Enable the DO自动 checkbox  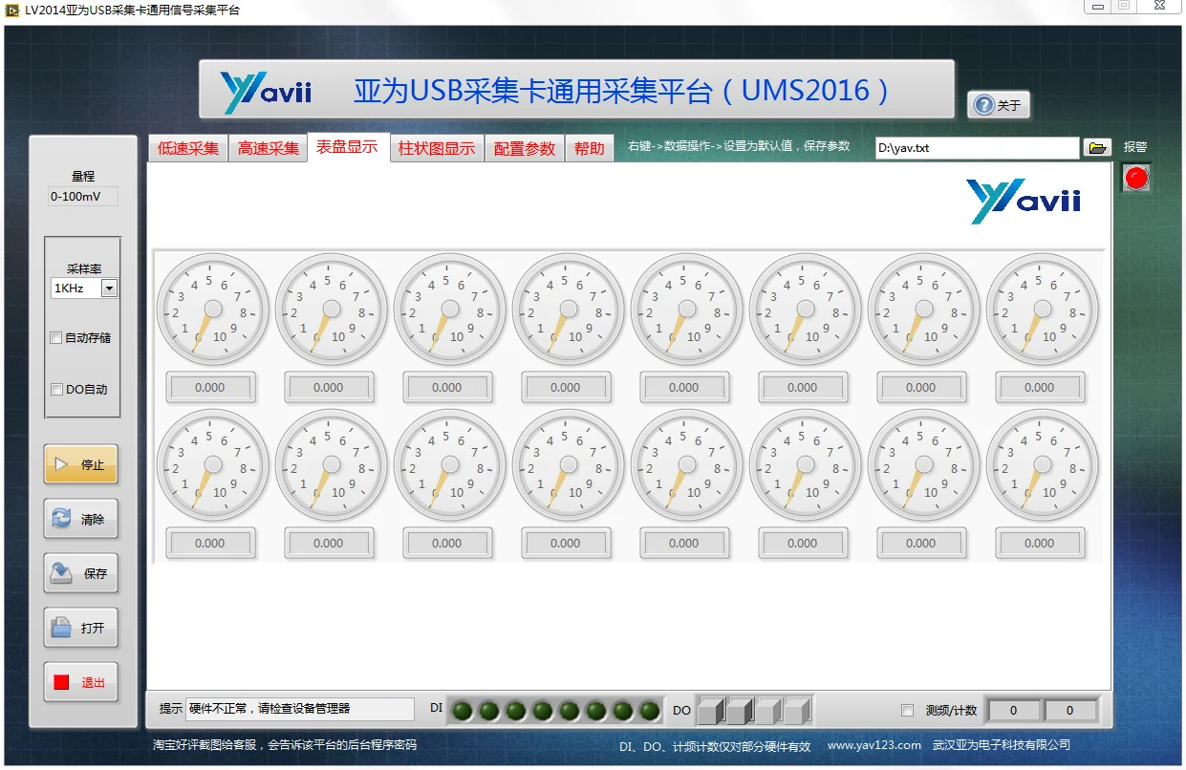tap(56, 390)
